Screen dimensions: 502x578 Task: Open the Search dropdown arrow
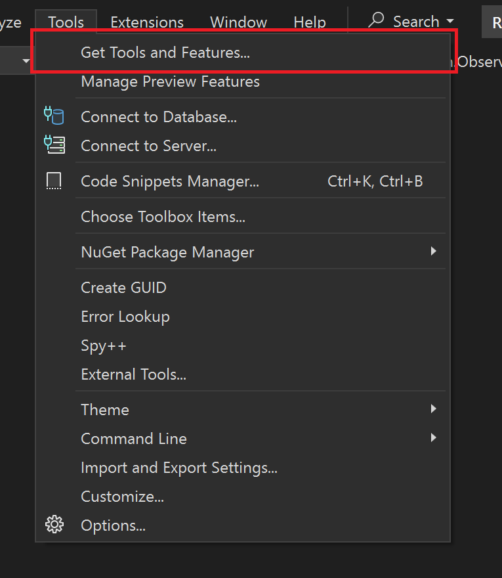click(x=450, y=22)
